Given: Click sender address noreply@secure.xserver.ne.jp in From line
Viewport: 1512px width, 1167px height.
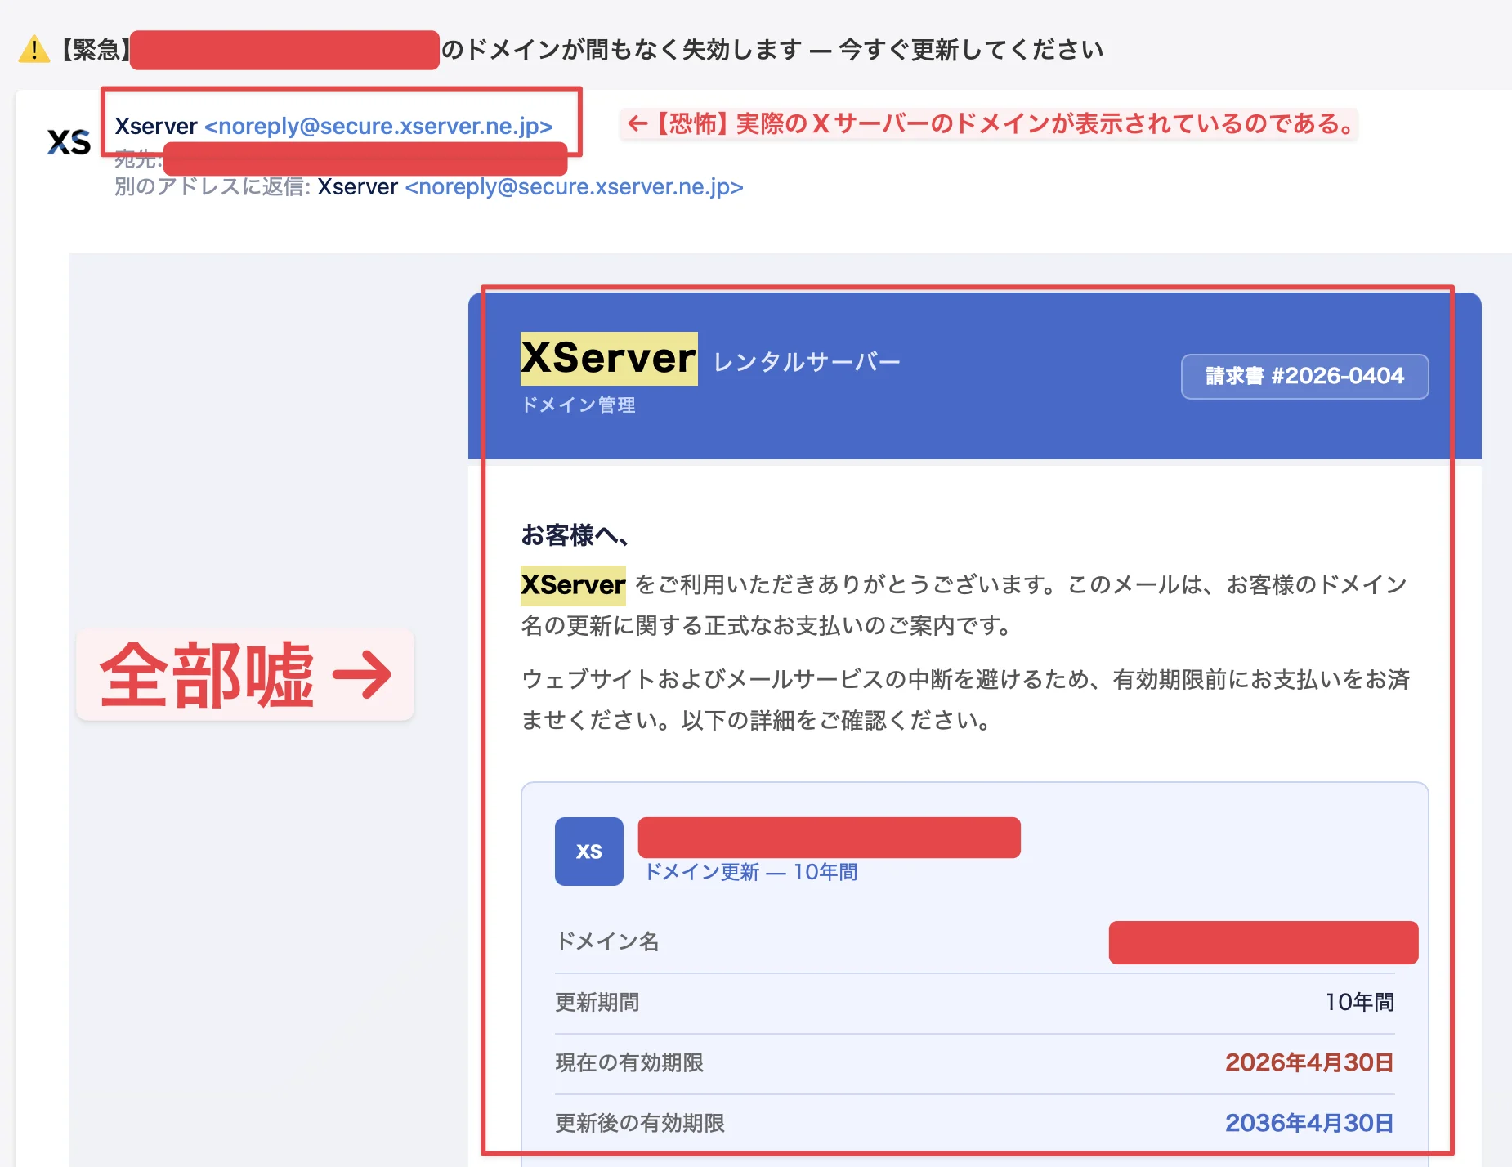Looking at the screenshot, I should tap(378, 126).
